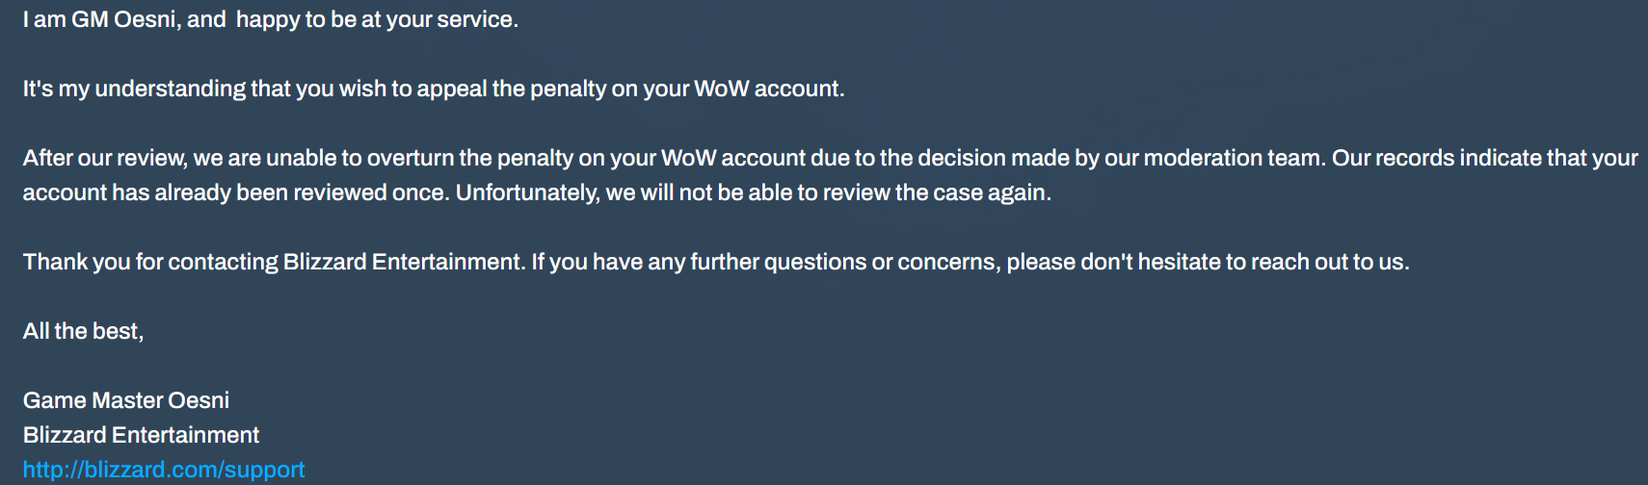
Task: Click the "All the best," closing line
Action: (83, 331)
